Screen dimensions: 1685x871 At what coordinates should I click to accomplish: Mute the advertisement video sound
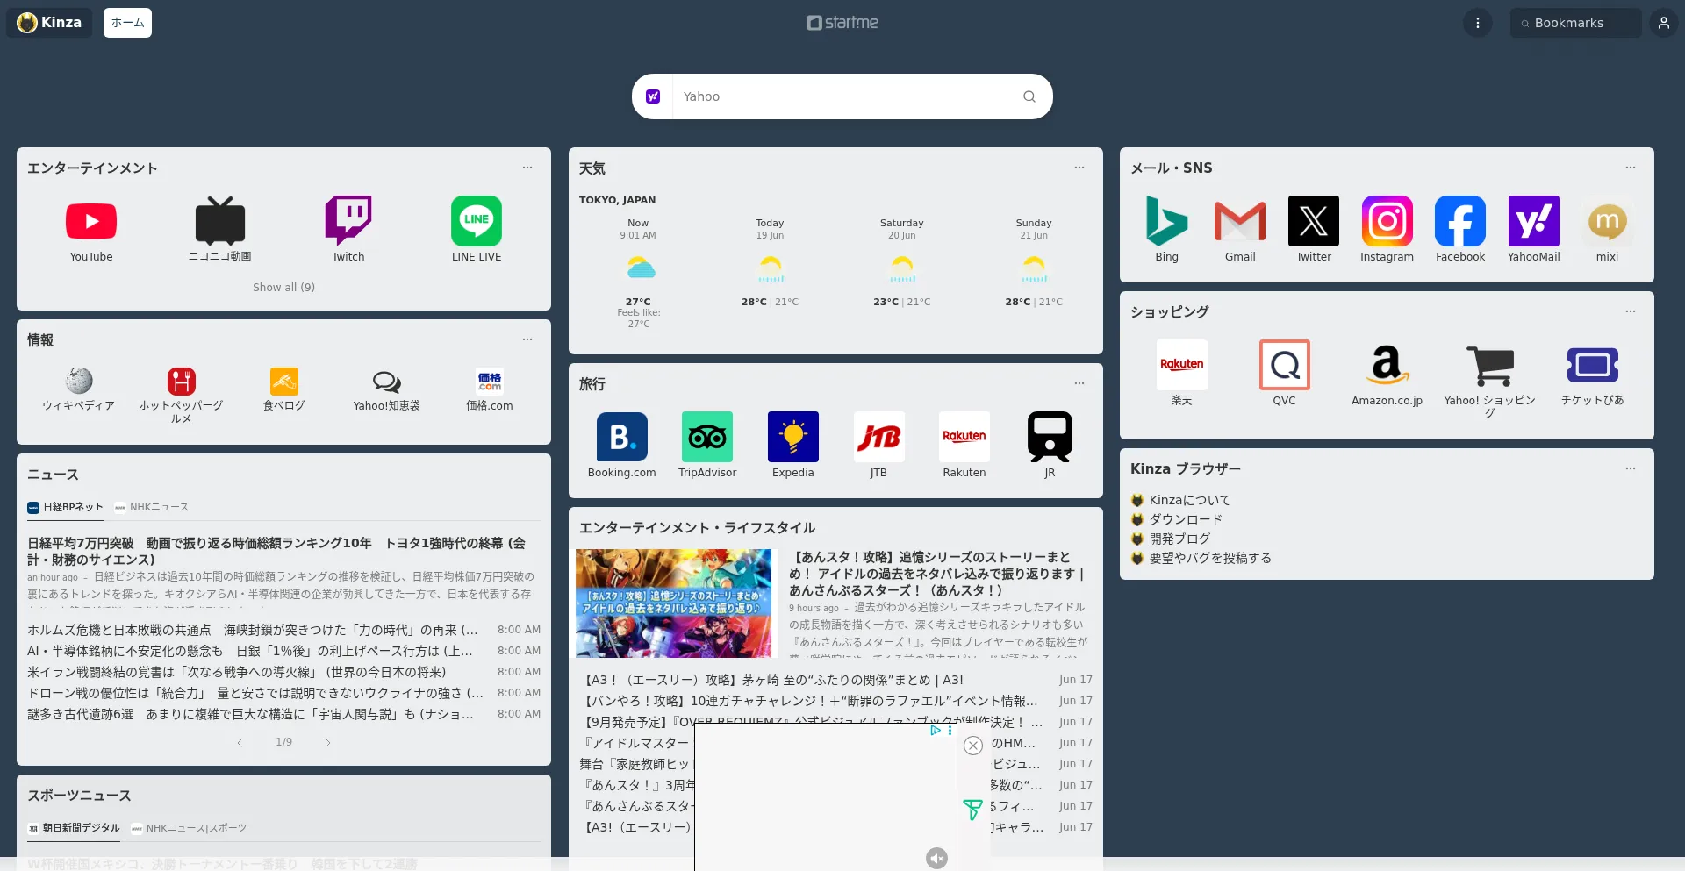click(936, 859)
